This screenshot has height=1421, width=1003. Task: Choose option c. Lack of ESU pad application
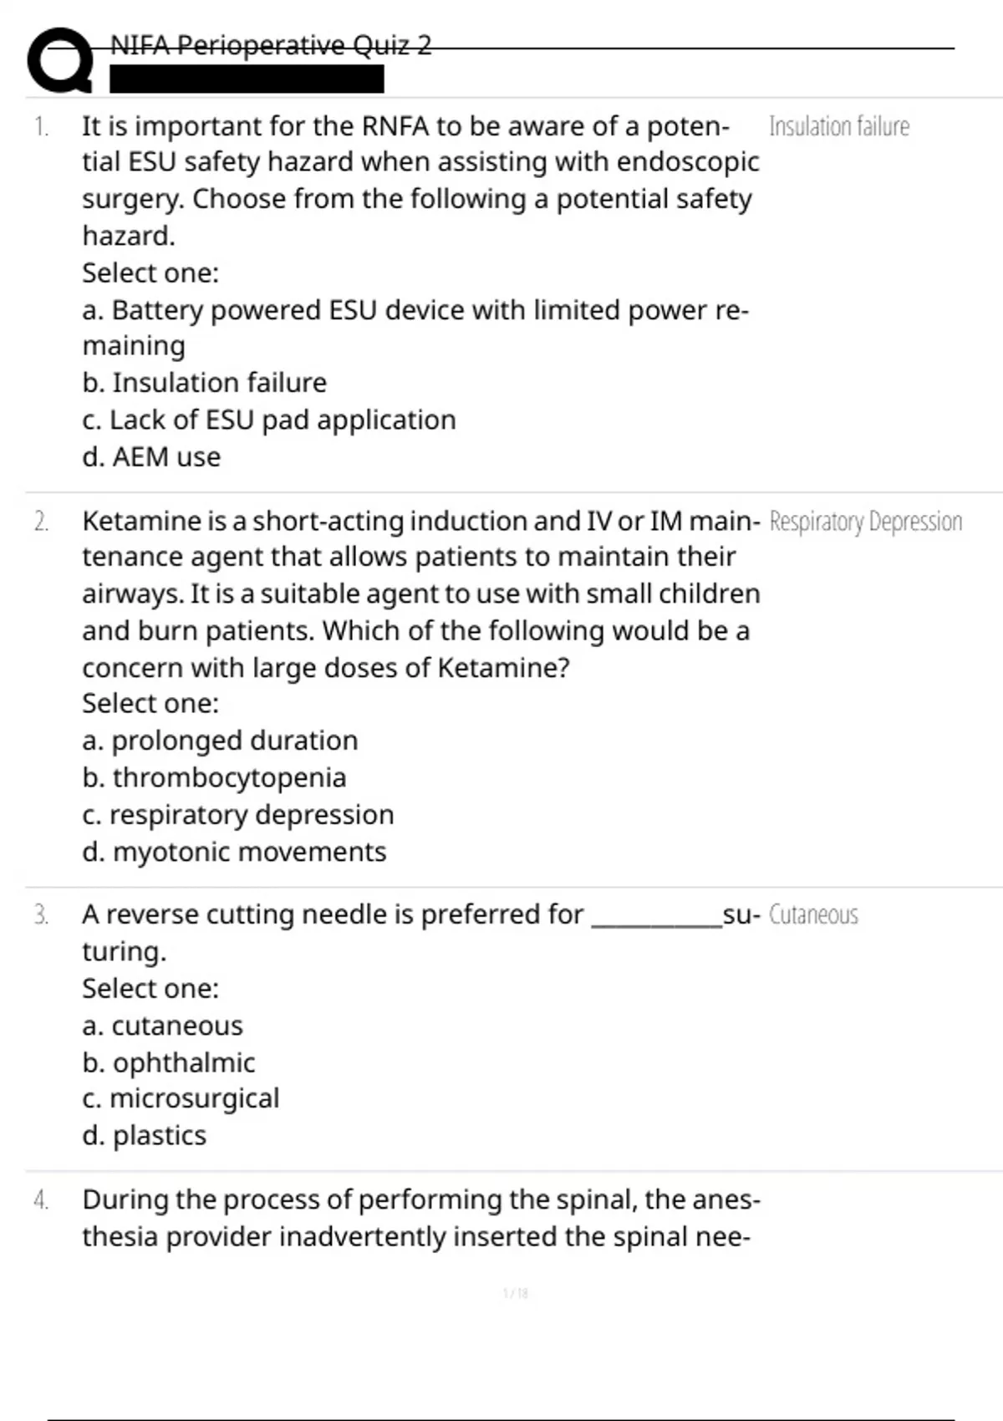pos(269,420)
